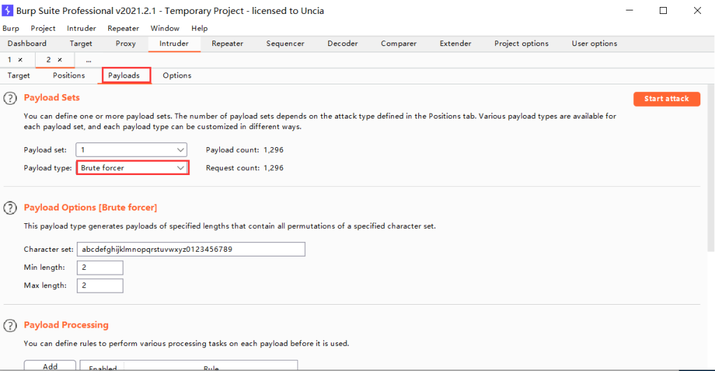Switch to the Repeater tool tab
Image resolution: width=715 pixels, height=371 pixels.
click(227, 43)
